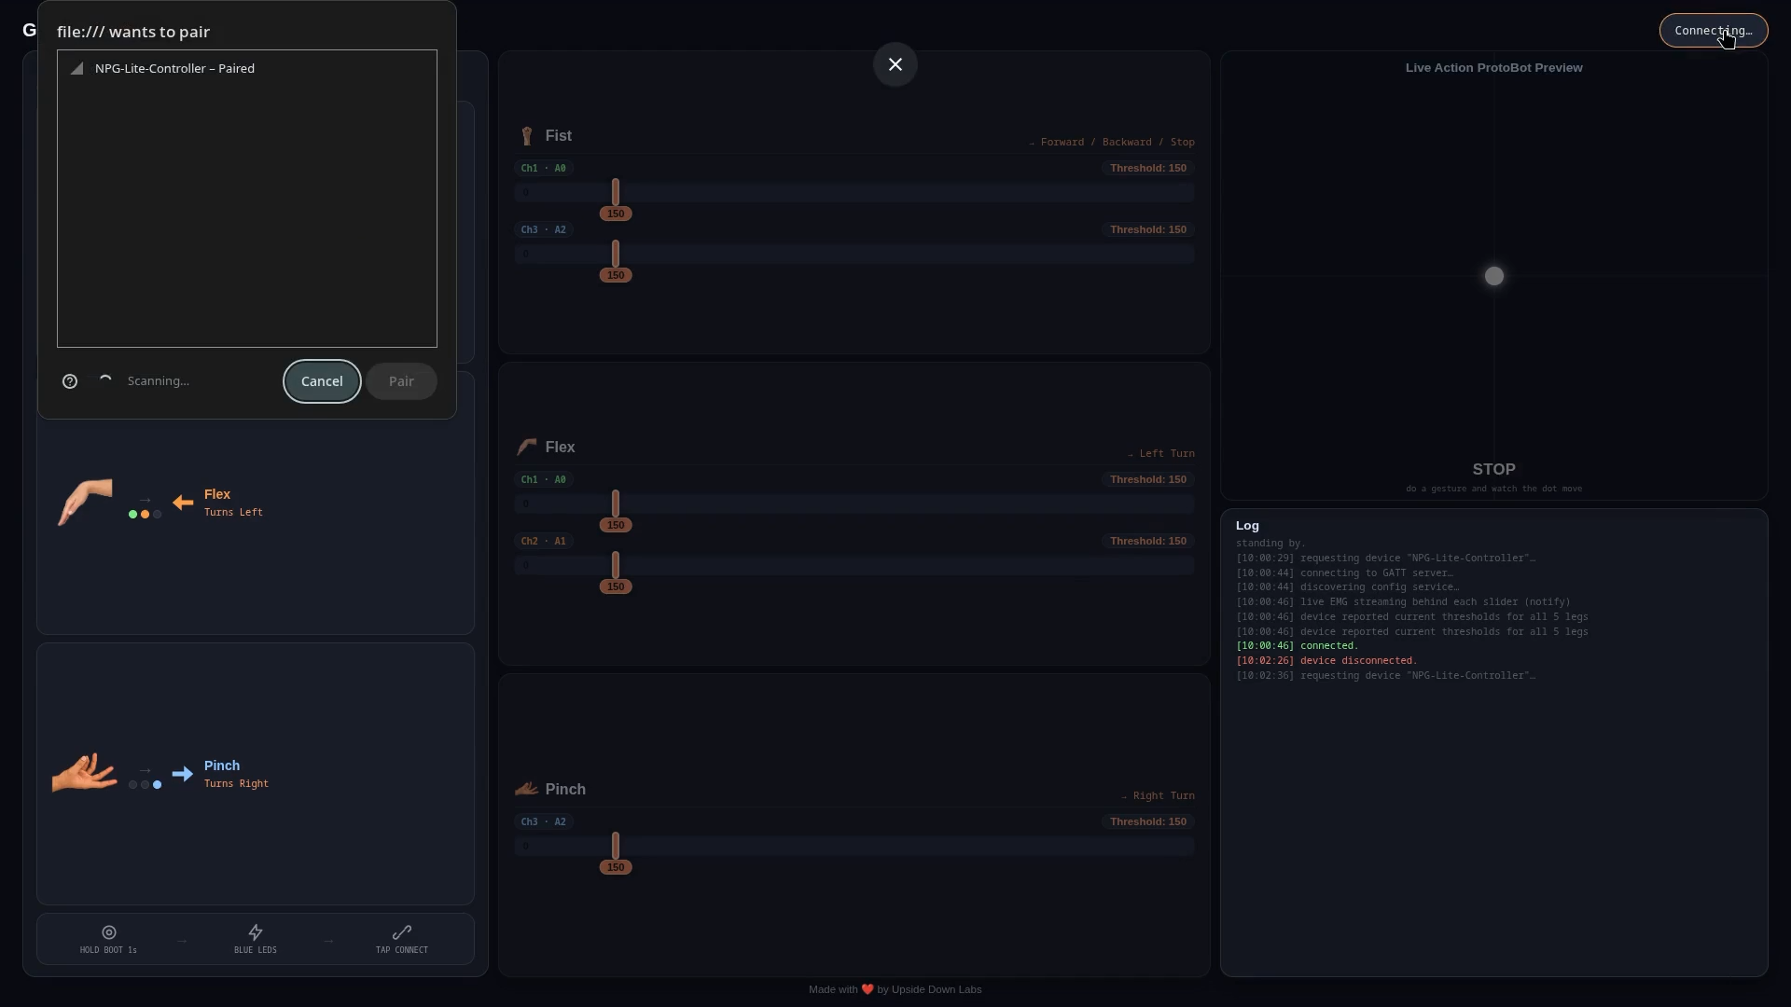Click the Fist gesture icon
1791x1007 pixels.
click(527, 136)
